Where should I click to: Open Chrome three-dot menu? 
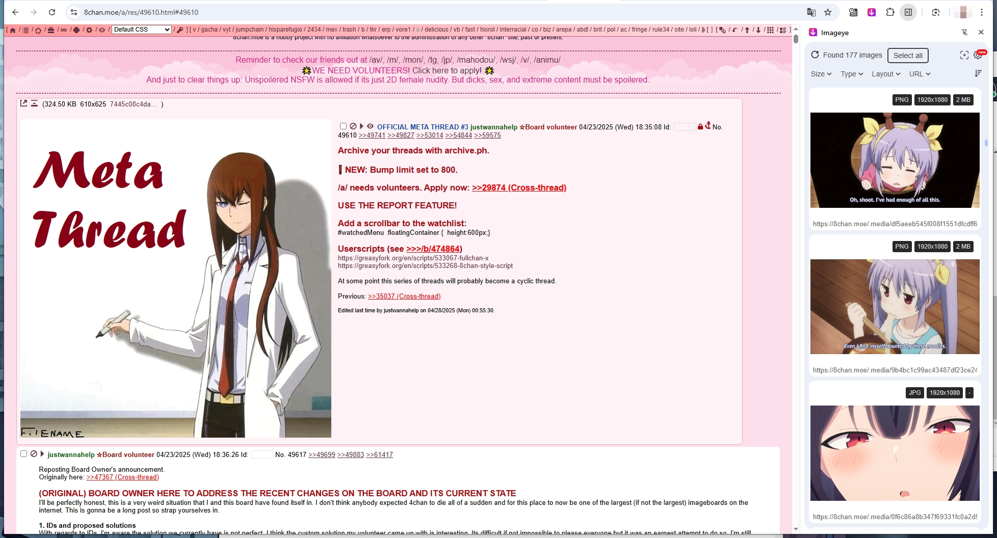click(x=982, y=12)
